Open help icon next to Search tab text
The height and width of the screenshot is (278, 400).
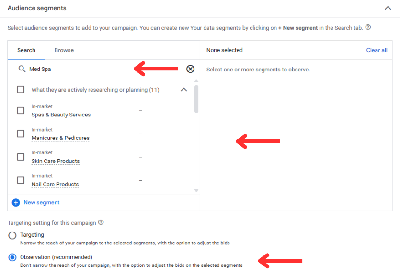point(368,27)
